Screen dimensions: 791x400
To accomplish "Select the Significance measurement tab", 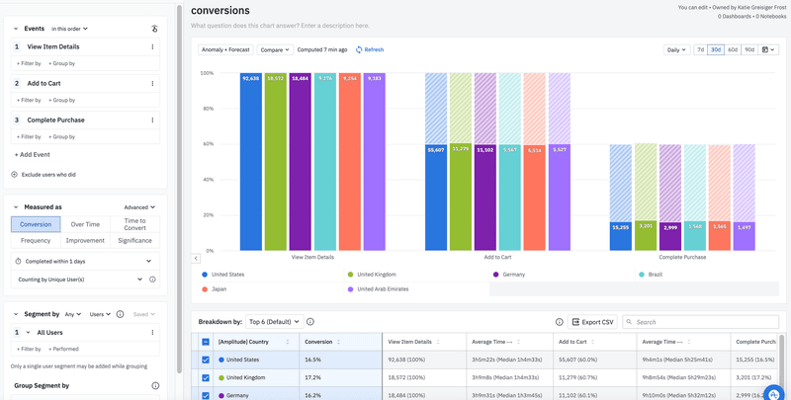I will click(x=134, y=240).
